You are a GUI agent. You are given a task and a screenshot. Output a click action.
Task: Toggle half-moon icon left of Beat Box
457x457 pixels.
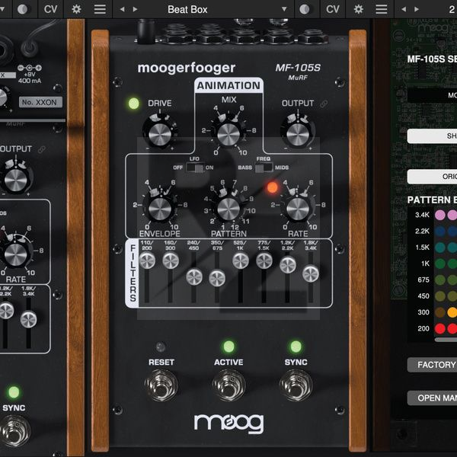coord(22,9)
